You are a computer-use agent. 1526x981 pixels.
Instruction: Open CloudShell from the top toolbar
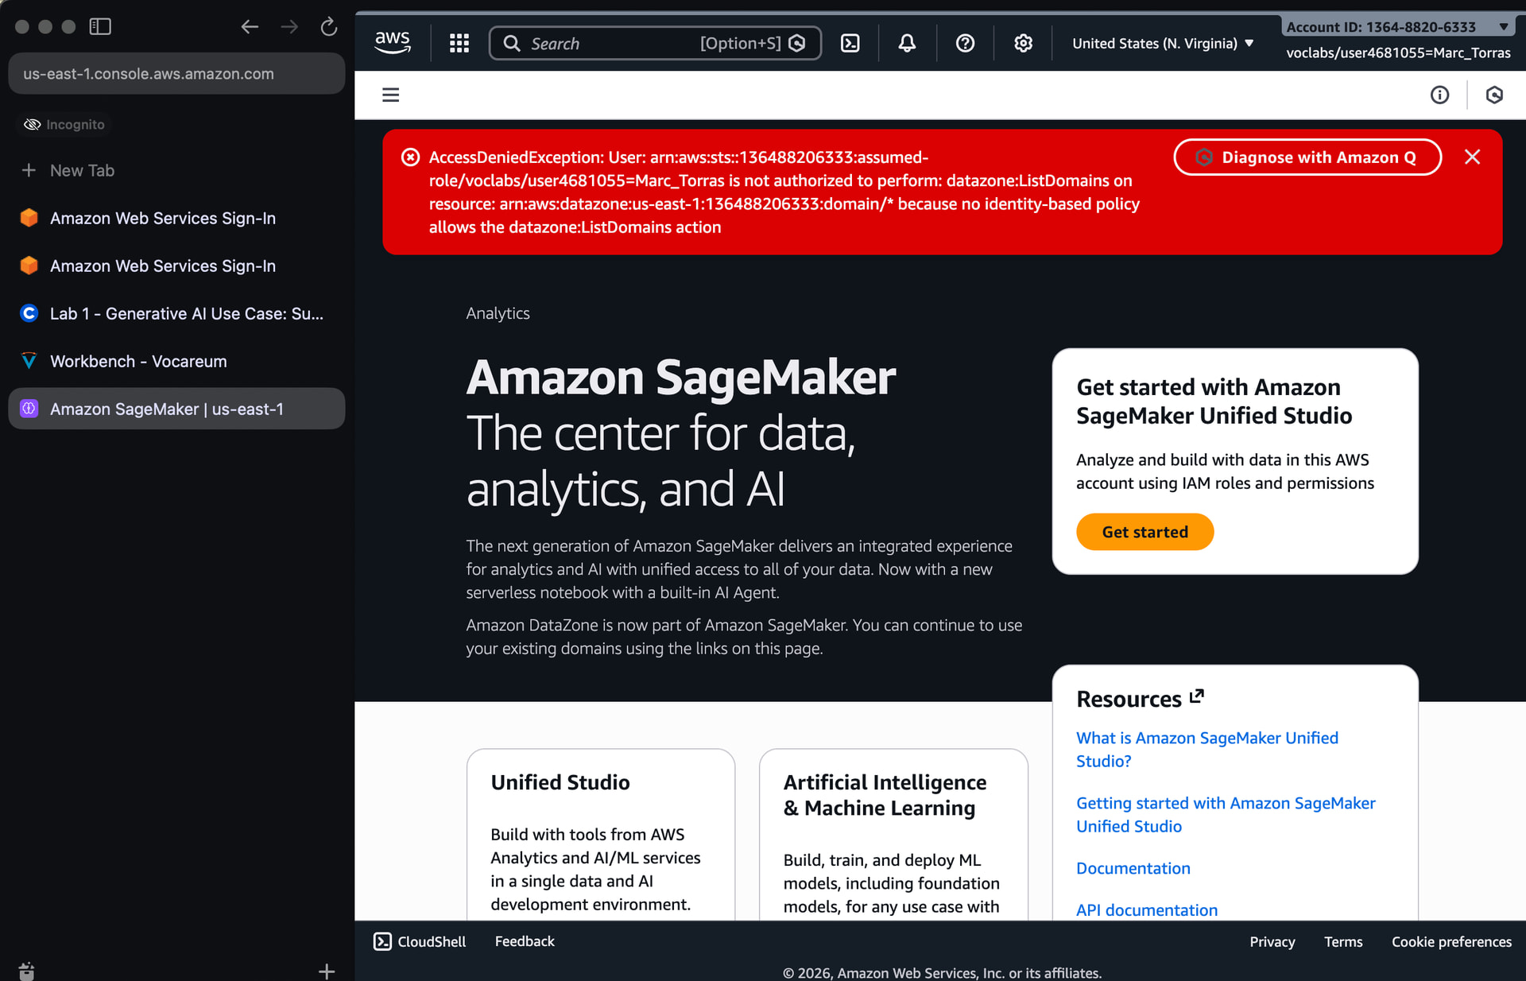850,43
